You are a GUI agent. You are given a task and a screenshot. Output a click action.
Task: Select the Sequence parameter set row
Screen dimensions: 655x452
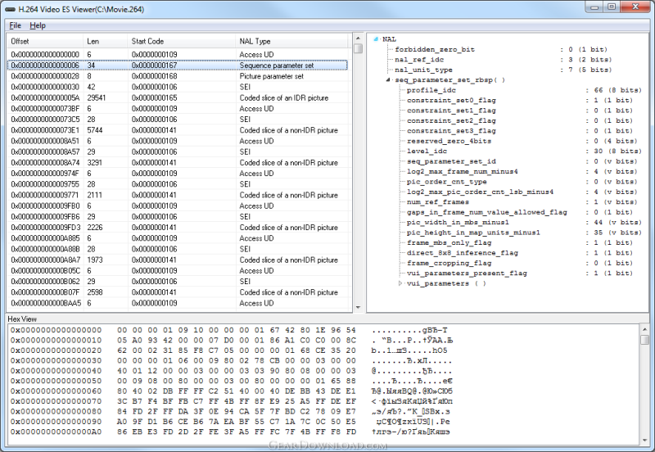point(178,66)
